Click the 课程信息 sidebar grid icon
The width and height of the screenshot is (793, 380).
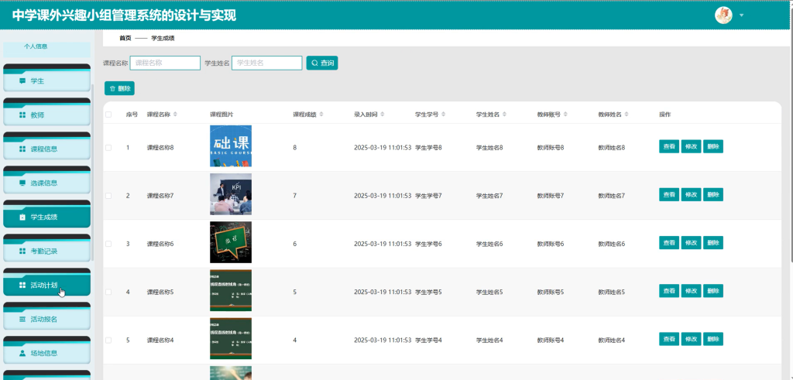(x=22, y=149)
